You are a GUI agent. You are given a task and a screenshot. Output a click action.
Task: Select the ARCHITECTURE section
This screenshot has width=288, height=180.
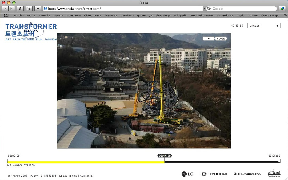23,39
